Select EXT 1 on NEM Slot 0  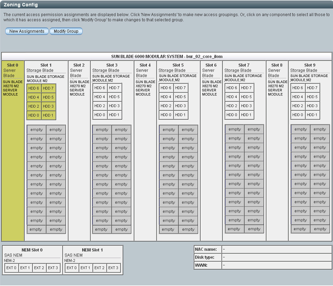coord(25,268)
